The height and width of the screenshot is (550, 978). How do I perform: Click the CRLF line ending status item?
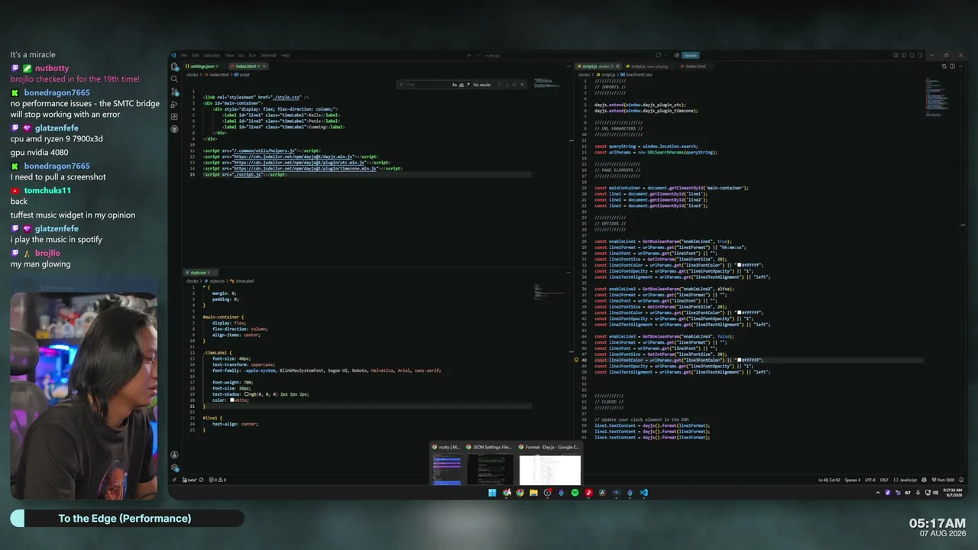coord(884,480)
